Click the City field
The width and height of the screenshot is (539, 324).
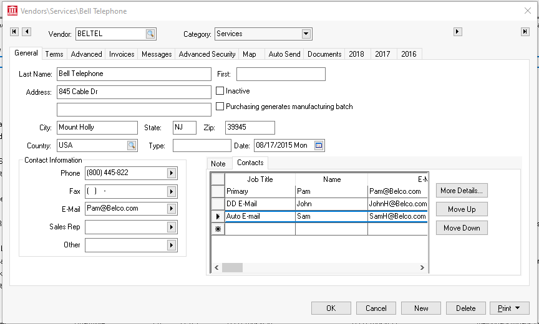tap(97, 128)
